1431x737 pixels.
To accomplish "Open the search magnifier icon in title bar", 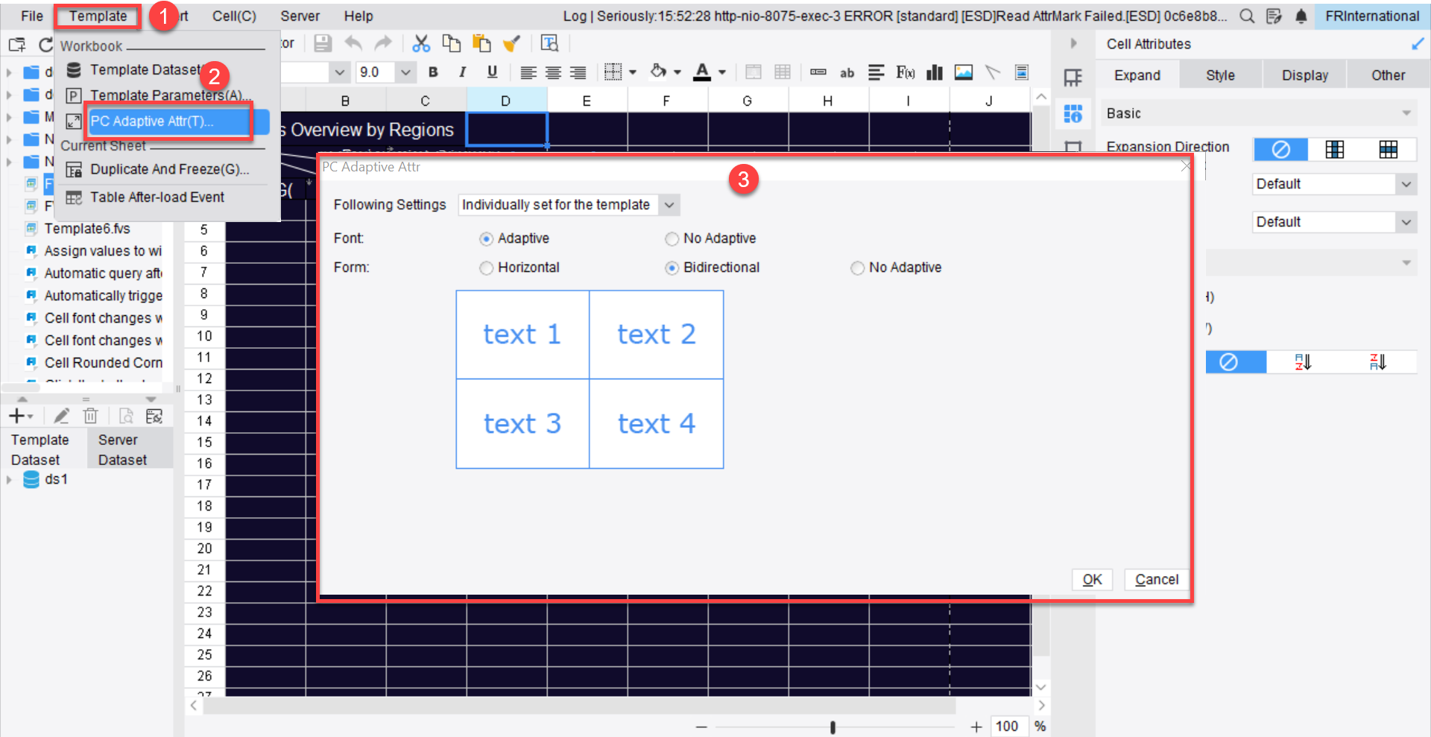I will (x=1247, y=16).
